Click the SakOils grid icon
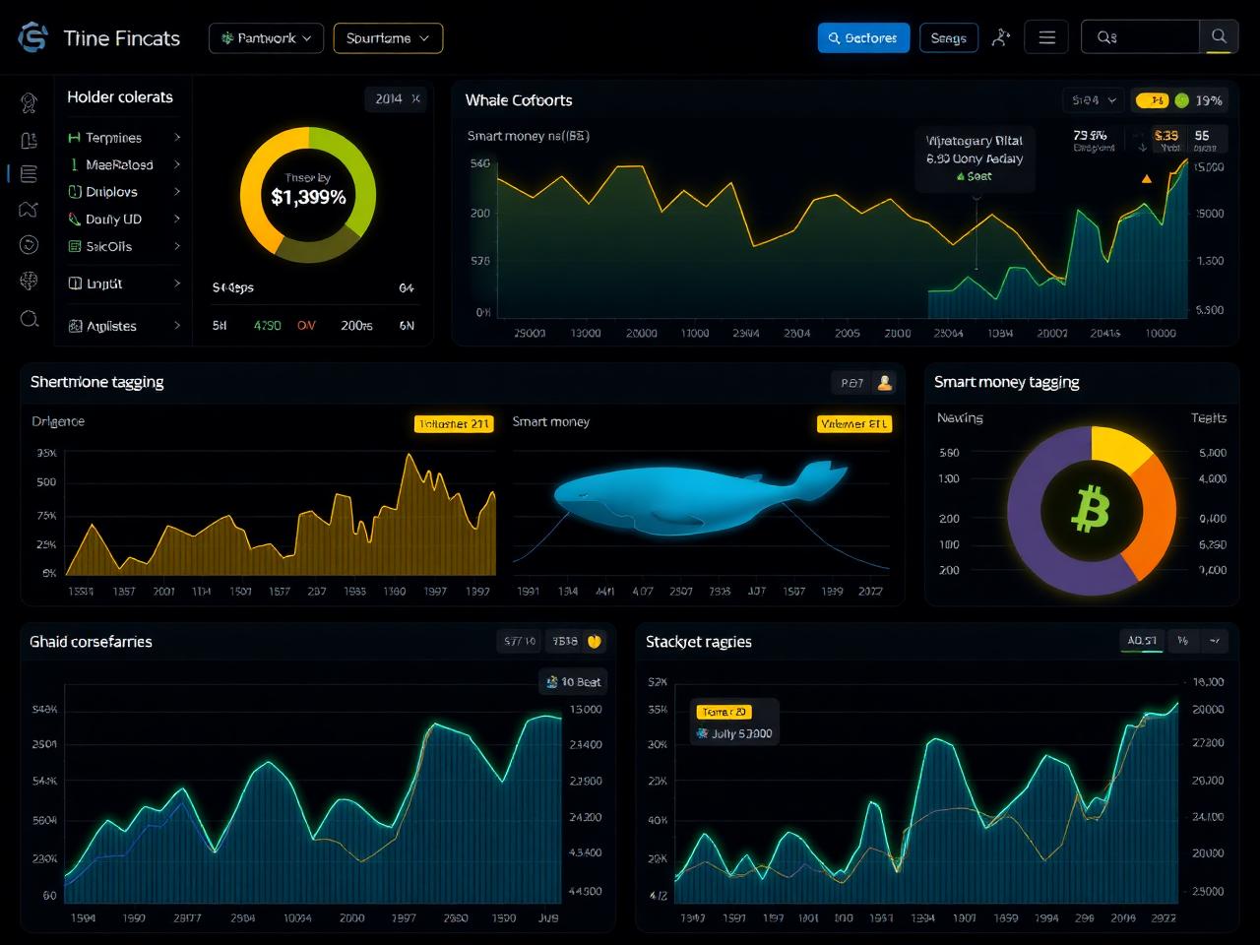Screen dimensions: 1260x945 [74, 246]
